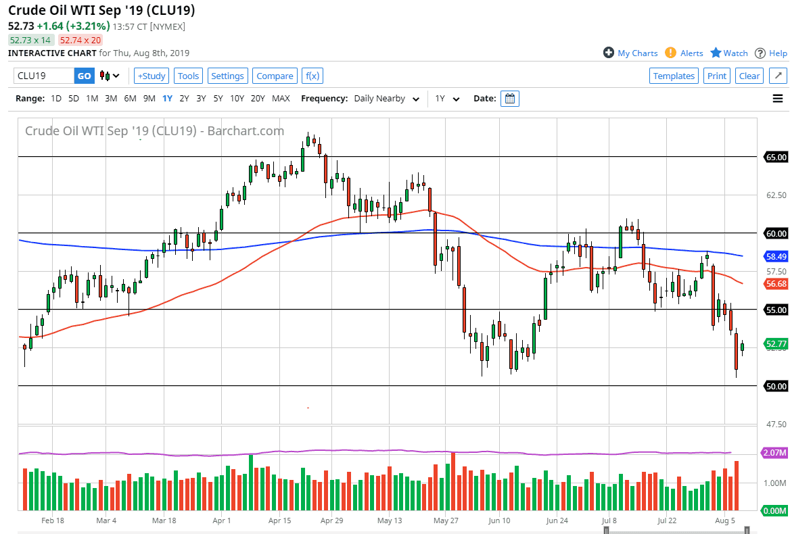Click inside the CLU19 symbol input field
This screenshot has width=790, height=534.
pyautogui.click(x=41, y=76)
